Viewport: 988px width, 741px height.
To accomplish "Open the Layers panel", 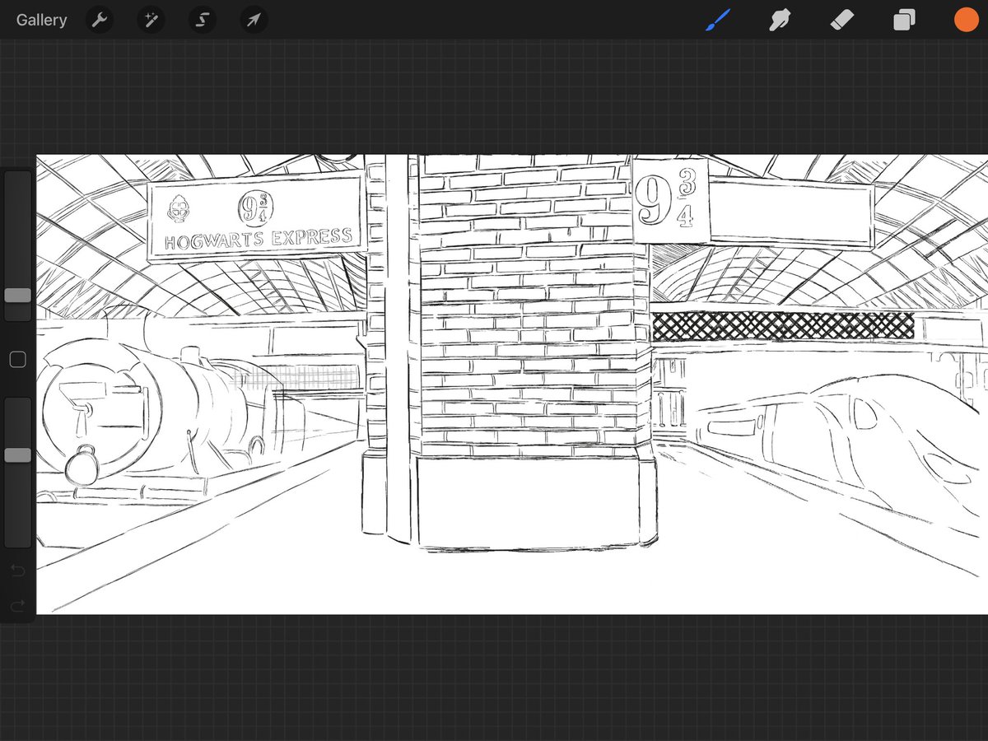I will tap(904, 20).
